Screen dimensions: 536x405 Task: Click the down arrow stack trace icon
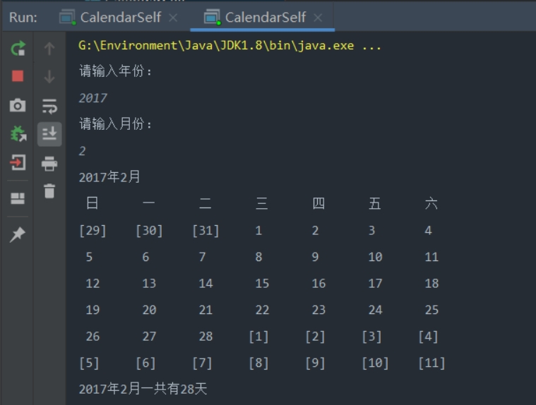[x=49, y=76]
